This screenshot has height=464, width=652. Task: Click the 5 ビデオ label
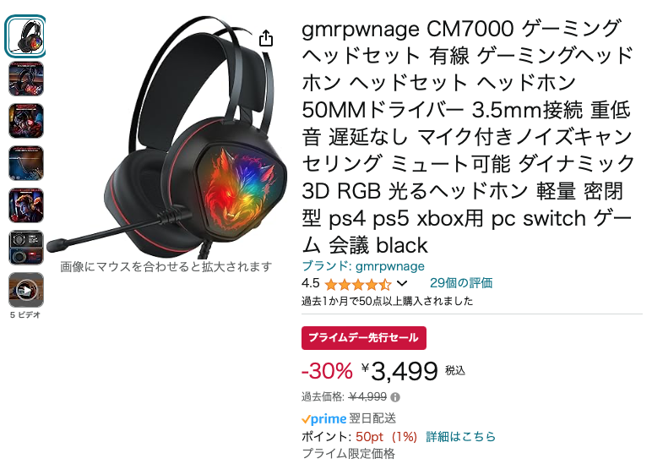(26, 315)
